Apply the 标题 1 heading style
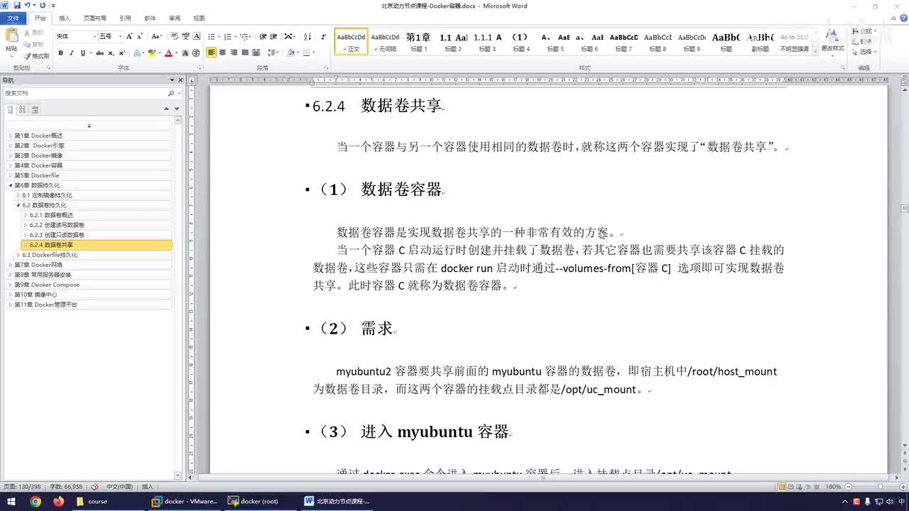 pyautogui.click(x=418, y=42)
